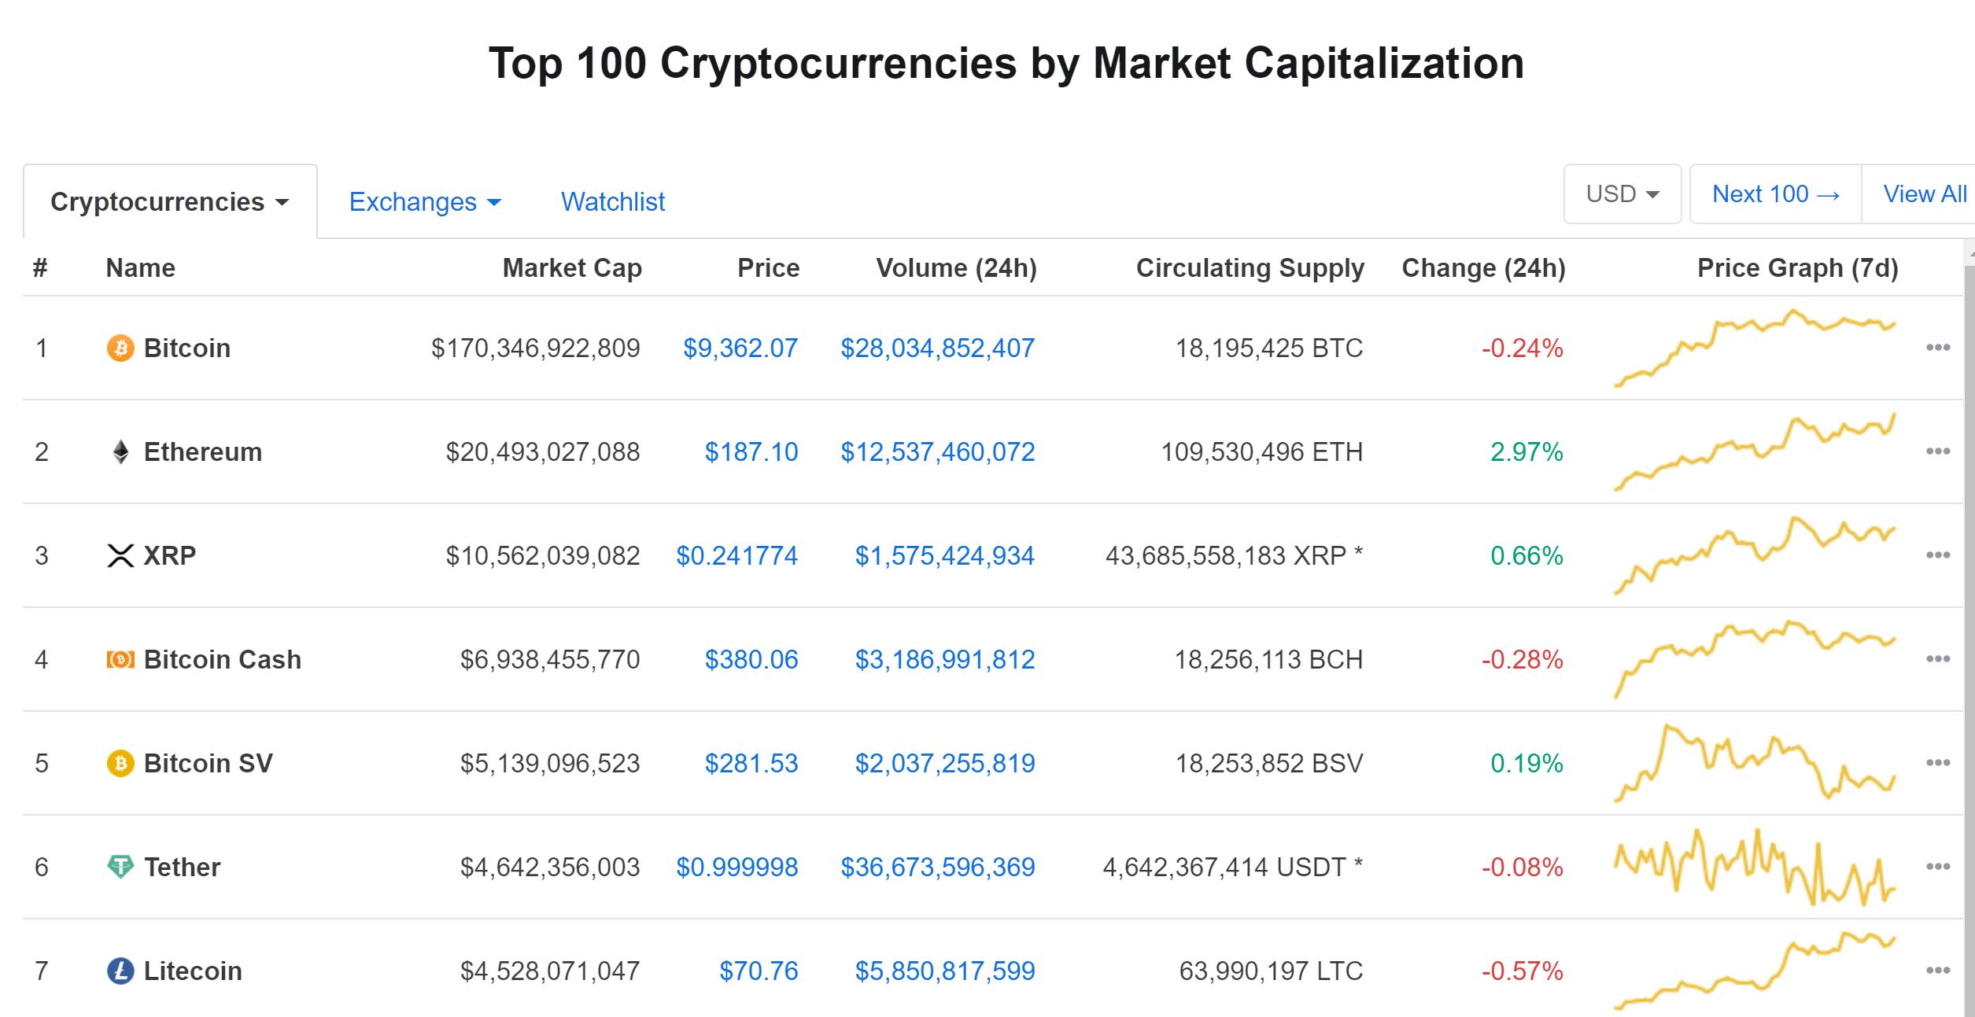Viewport: 1975px width, 1017px height.
Task: Click the Bitcoin SV logo icon
Action: click(120, 763)
